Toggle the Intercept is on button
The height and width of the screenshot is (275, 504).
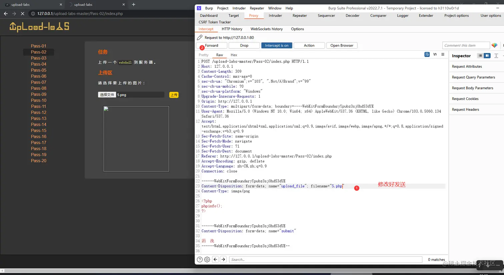[277, 45]
